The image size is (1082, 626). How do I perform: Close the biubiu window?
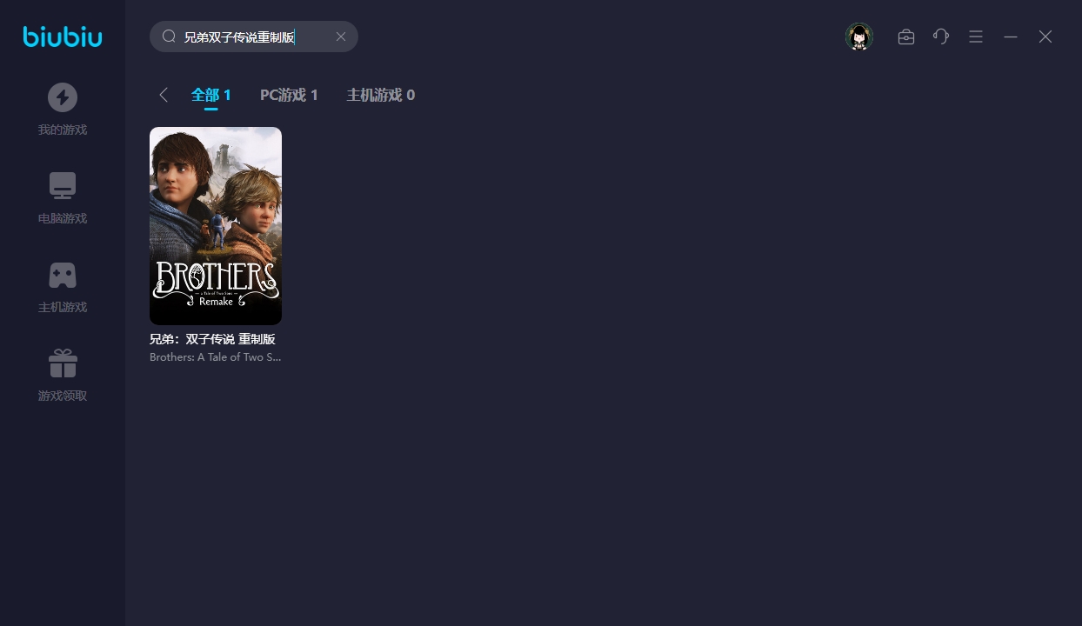[x=1045, y=37]
